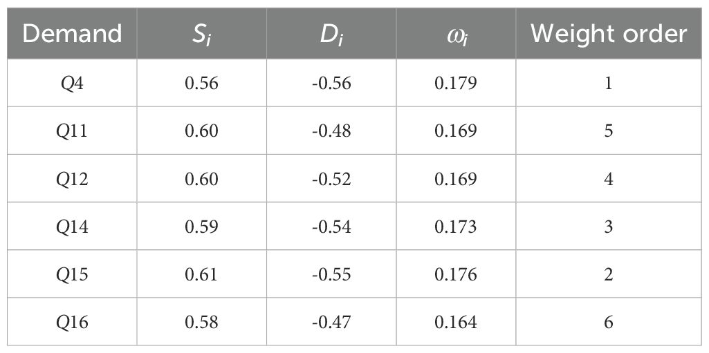Image resolution: width=709 pixels, height=353 pixels.
Task: Click the Q14 demand cell
Action: point(72,227)
